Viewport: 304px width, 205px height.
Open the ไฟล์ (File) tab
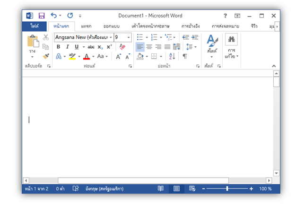35,26
